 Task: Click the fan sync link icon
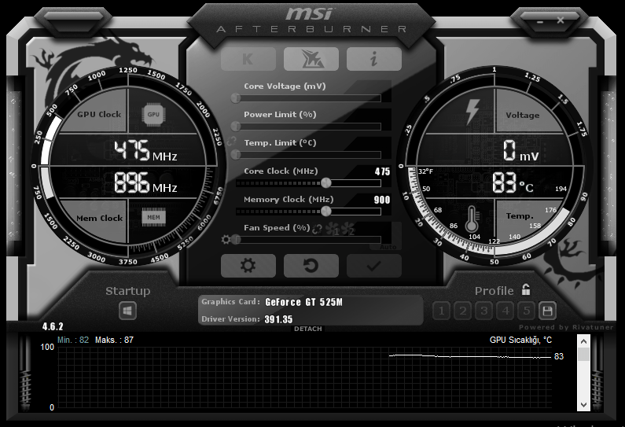[x=318, y=229]
